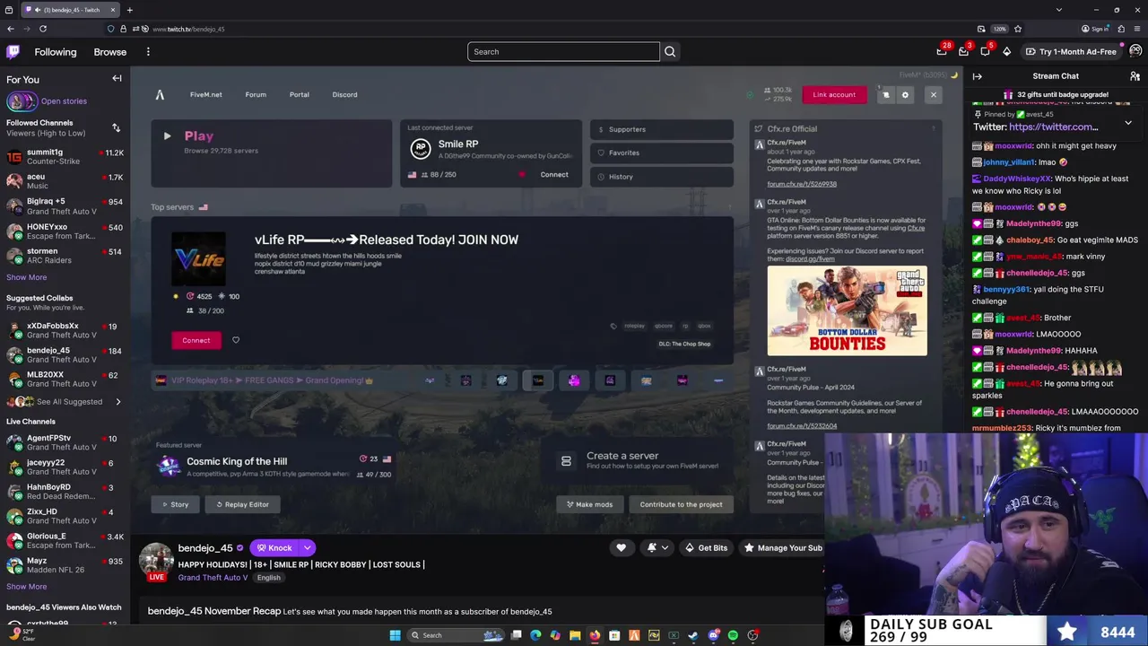Open the chat community users icon
The width and height of the screenshot is (1148, 646).
pyautogui.click(x=1135, y=76)
